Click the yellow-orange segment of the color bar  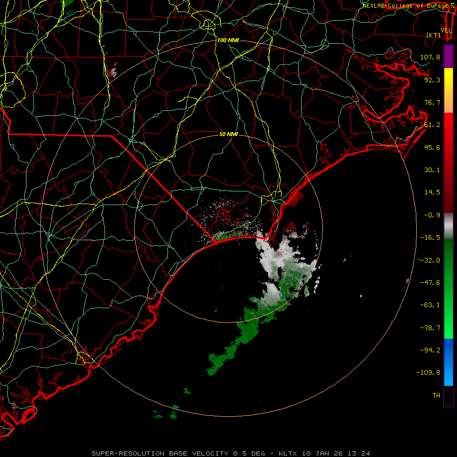click(x=448, y=90)
